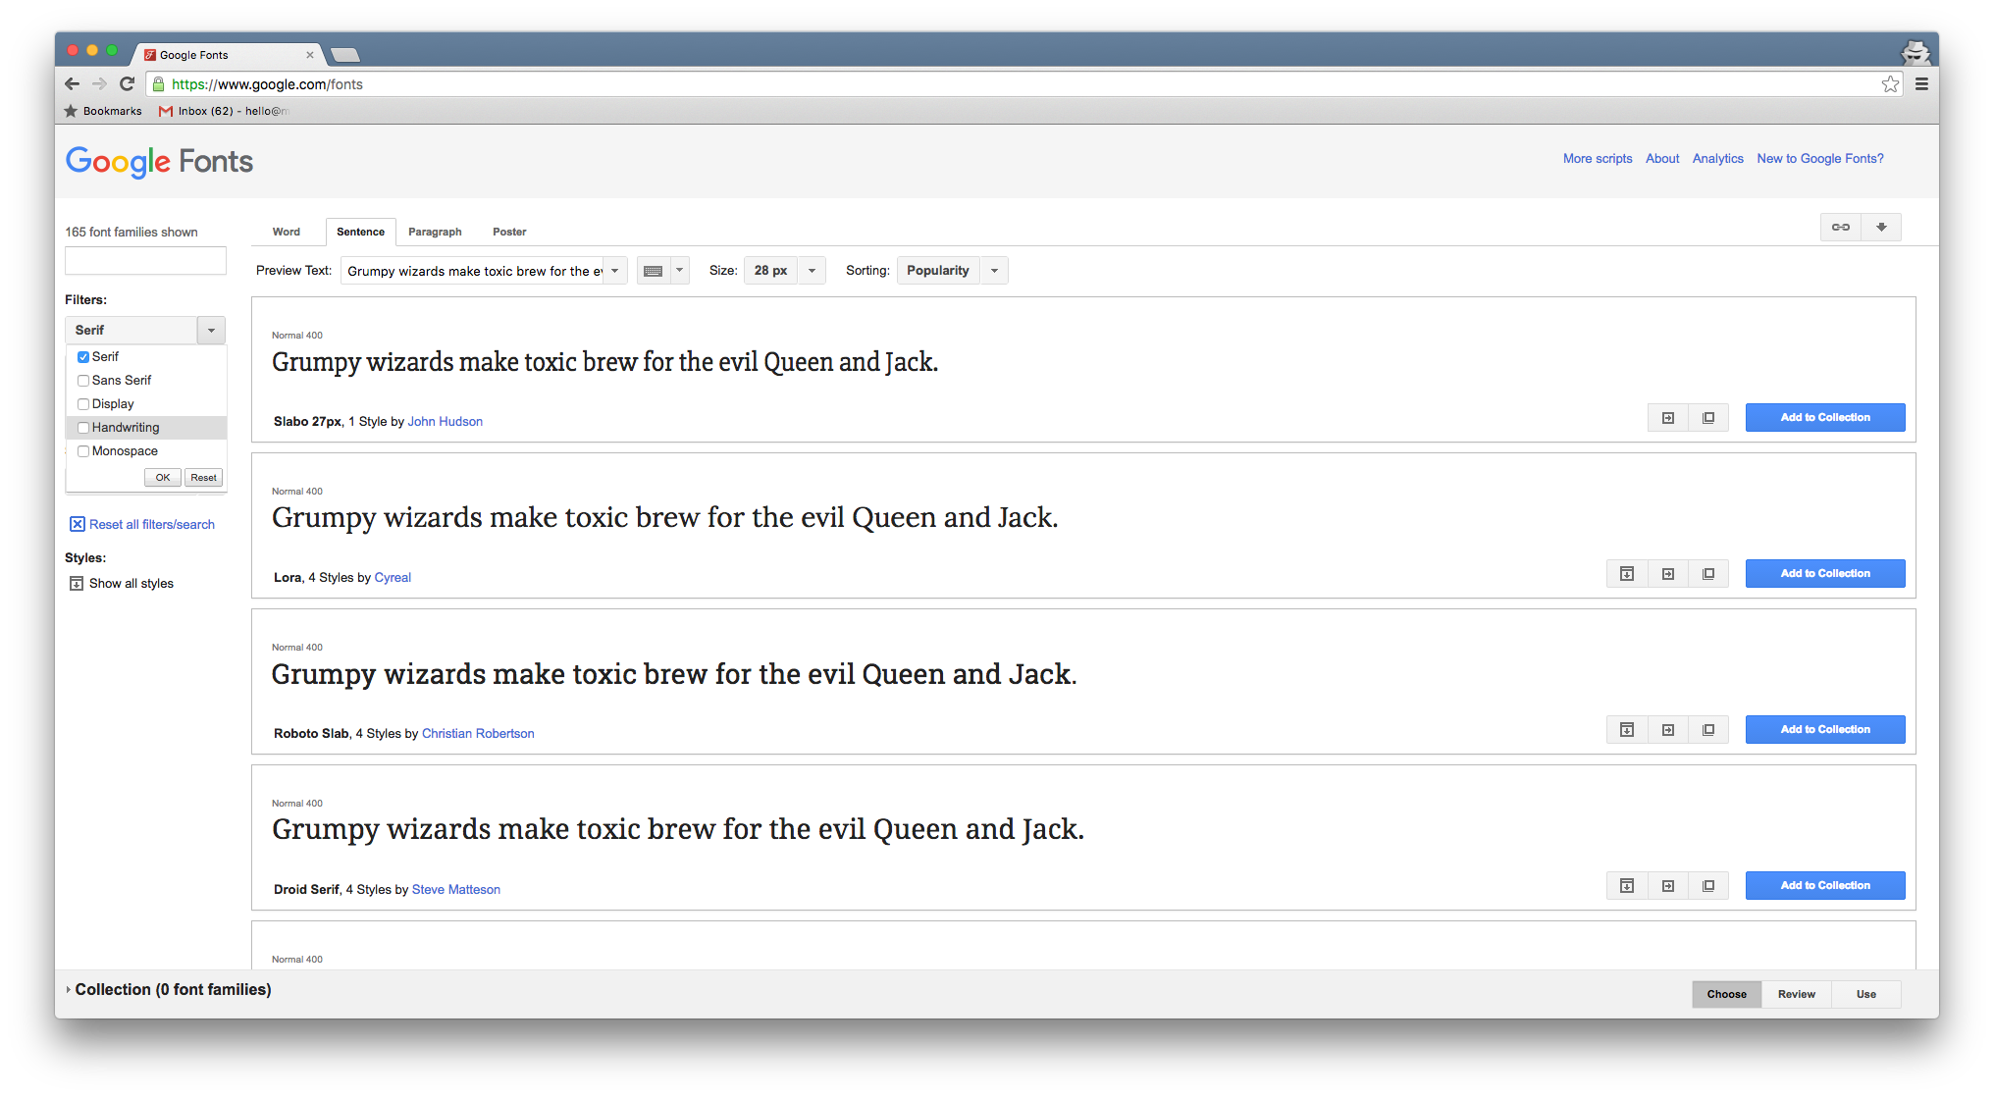This screenshot has height=1097, width=1994.
Task: Enable the Sans Serif filter checkbox
Action: coord(83,381)
